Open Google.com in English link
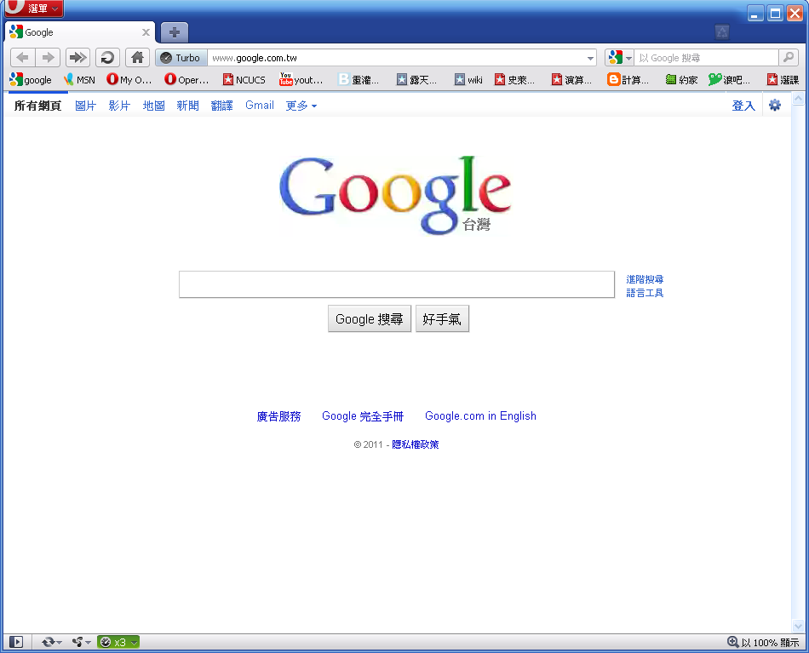 point(480,416)
